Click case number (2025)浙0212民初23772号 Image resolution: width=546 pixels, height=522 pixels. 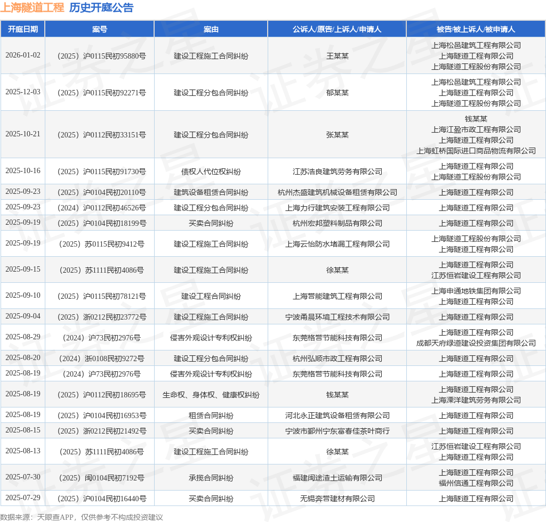[101, 317]
